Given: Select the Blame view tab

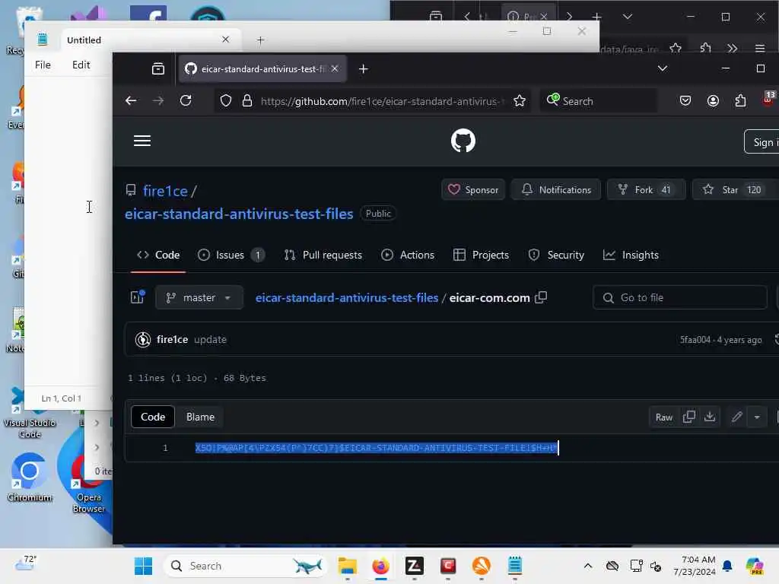Looking at the screenshot, I should click(200, 417).
